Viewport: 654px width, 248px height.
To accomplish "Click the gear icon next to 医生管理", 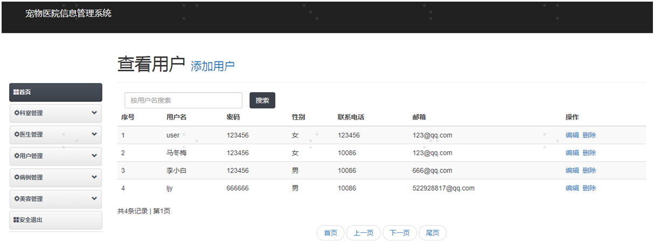I will [17, 134].
